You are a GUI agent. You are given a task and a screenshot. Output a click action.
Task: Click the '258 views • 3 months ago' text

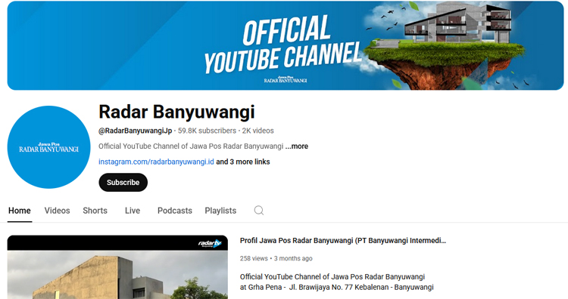pos(276,258)
